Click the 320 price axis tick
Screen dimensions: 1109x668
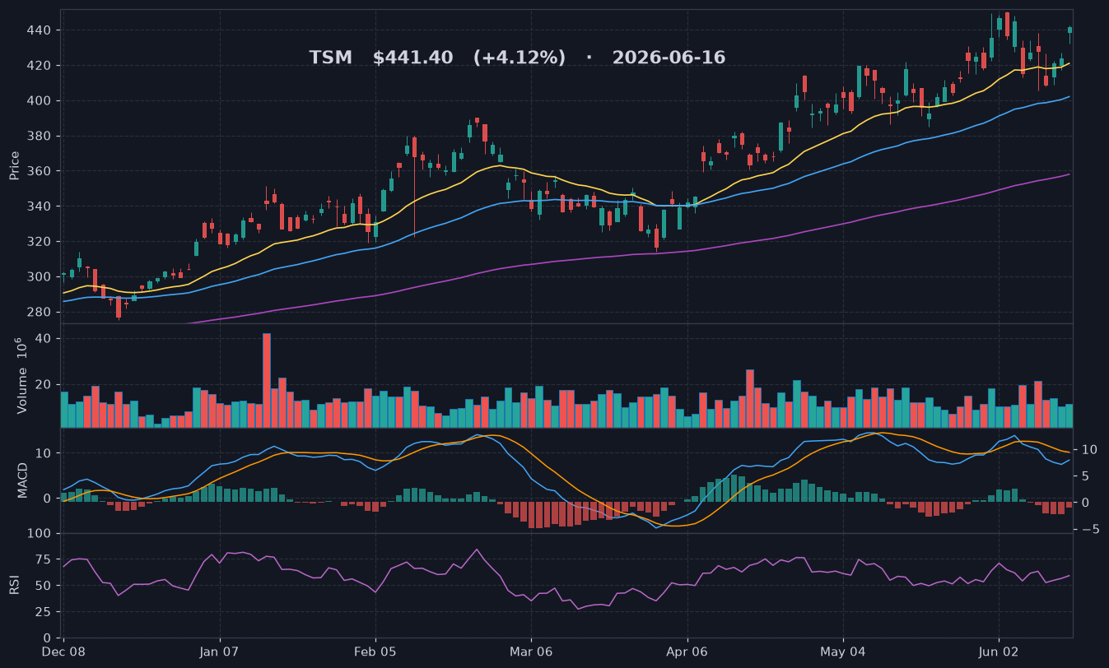pos(41,242)
